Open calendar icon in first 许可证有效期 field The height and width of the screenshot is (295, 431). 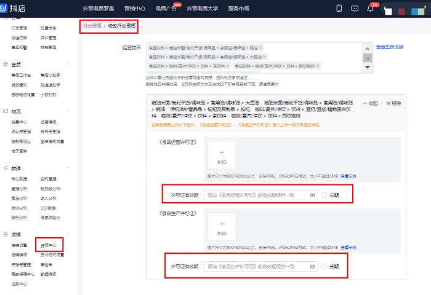(313, 195)
